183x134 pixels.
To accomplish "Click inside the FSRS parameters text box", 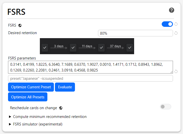I will (x=90, y=67).
